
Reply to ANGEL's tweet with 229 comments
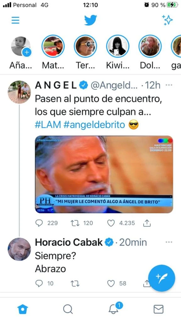point(39,223)
